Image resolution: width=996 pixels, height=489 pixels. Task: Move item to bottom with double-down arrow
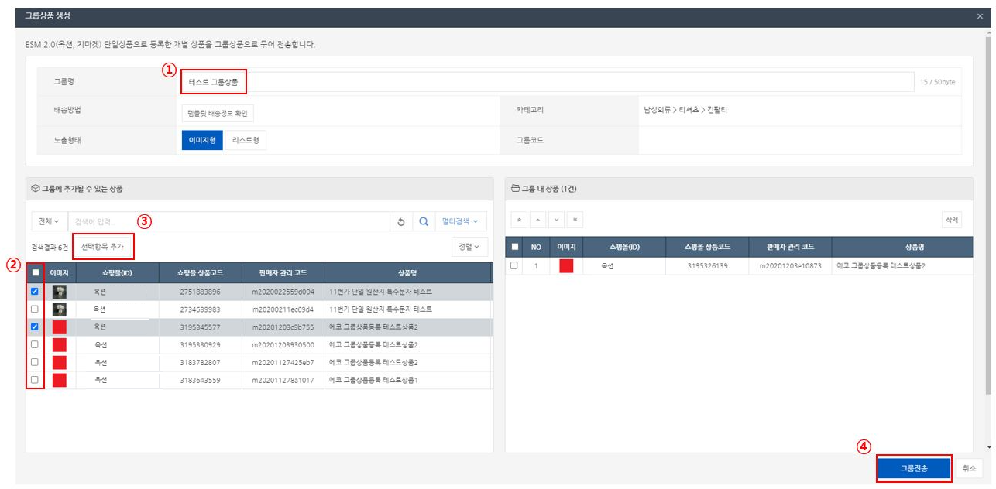(575, 221)
